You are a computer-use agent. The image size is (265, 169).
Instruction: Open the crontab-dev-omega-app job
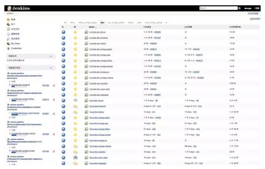pyautogui.click(x=100, y=55)
